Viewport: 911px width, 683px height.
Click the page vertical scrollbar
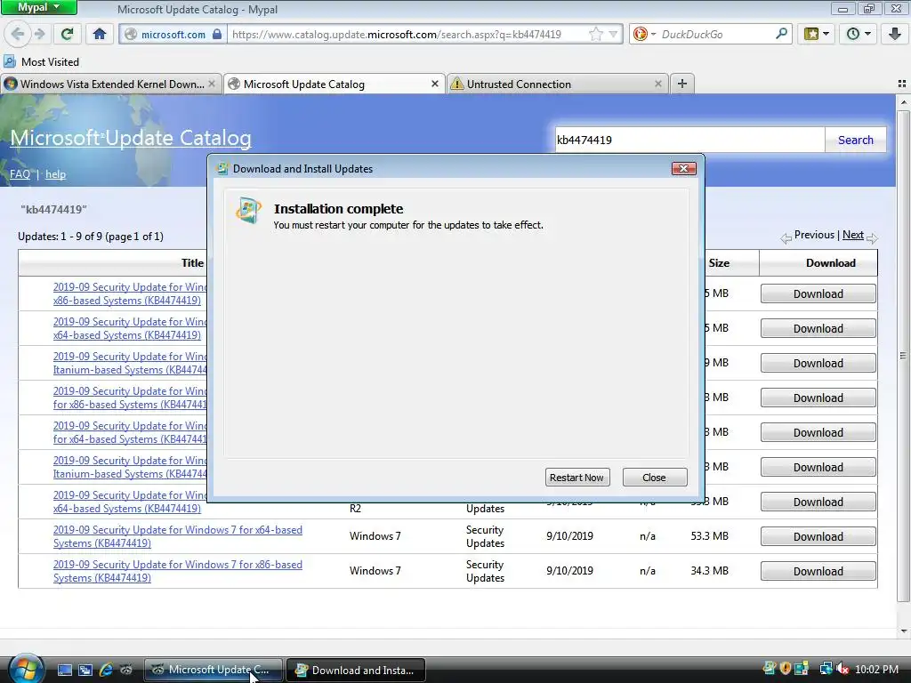pyautogui.click(x=903, y=356)
